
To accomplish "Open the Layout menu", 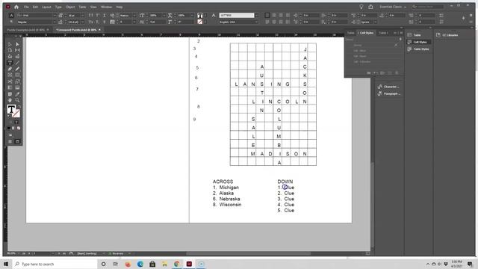I will pyautogui.click(x=46, y=7).
